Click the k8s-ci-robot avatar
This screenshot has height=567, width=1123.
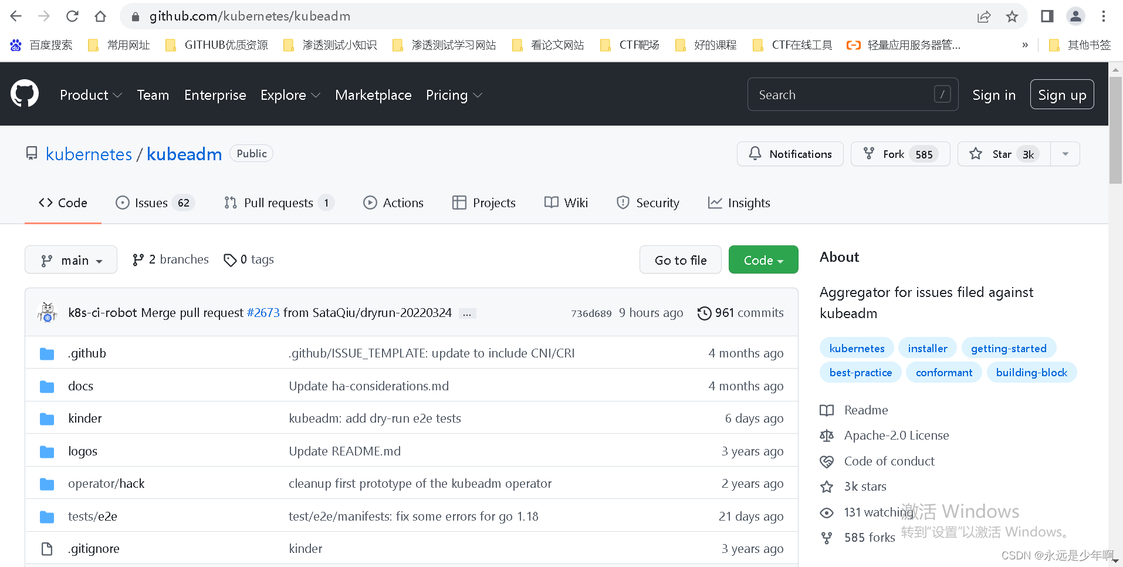[48, 312]
